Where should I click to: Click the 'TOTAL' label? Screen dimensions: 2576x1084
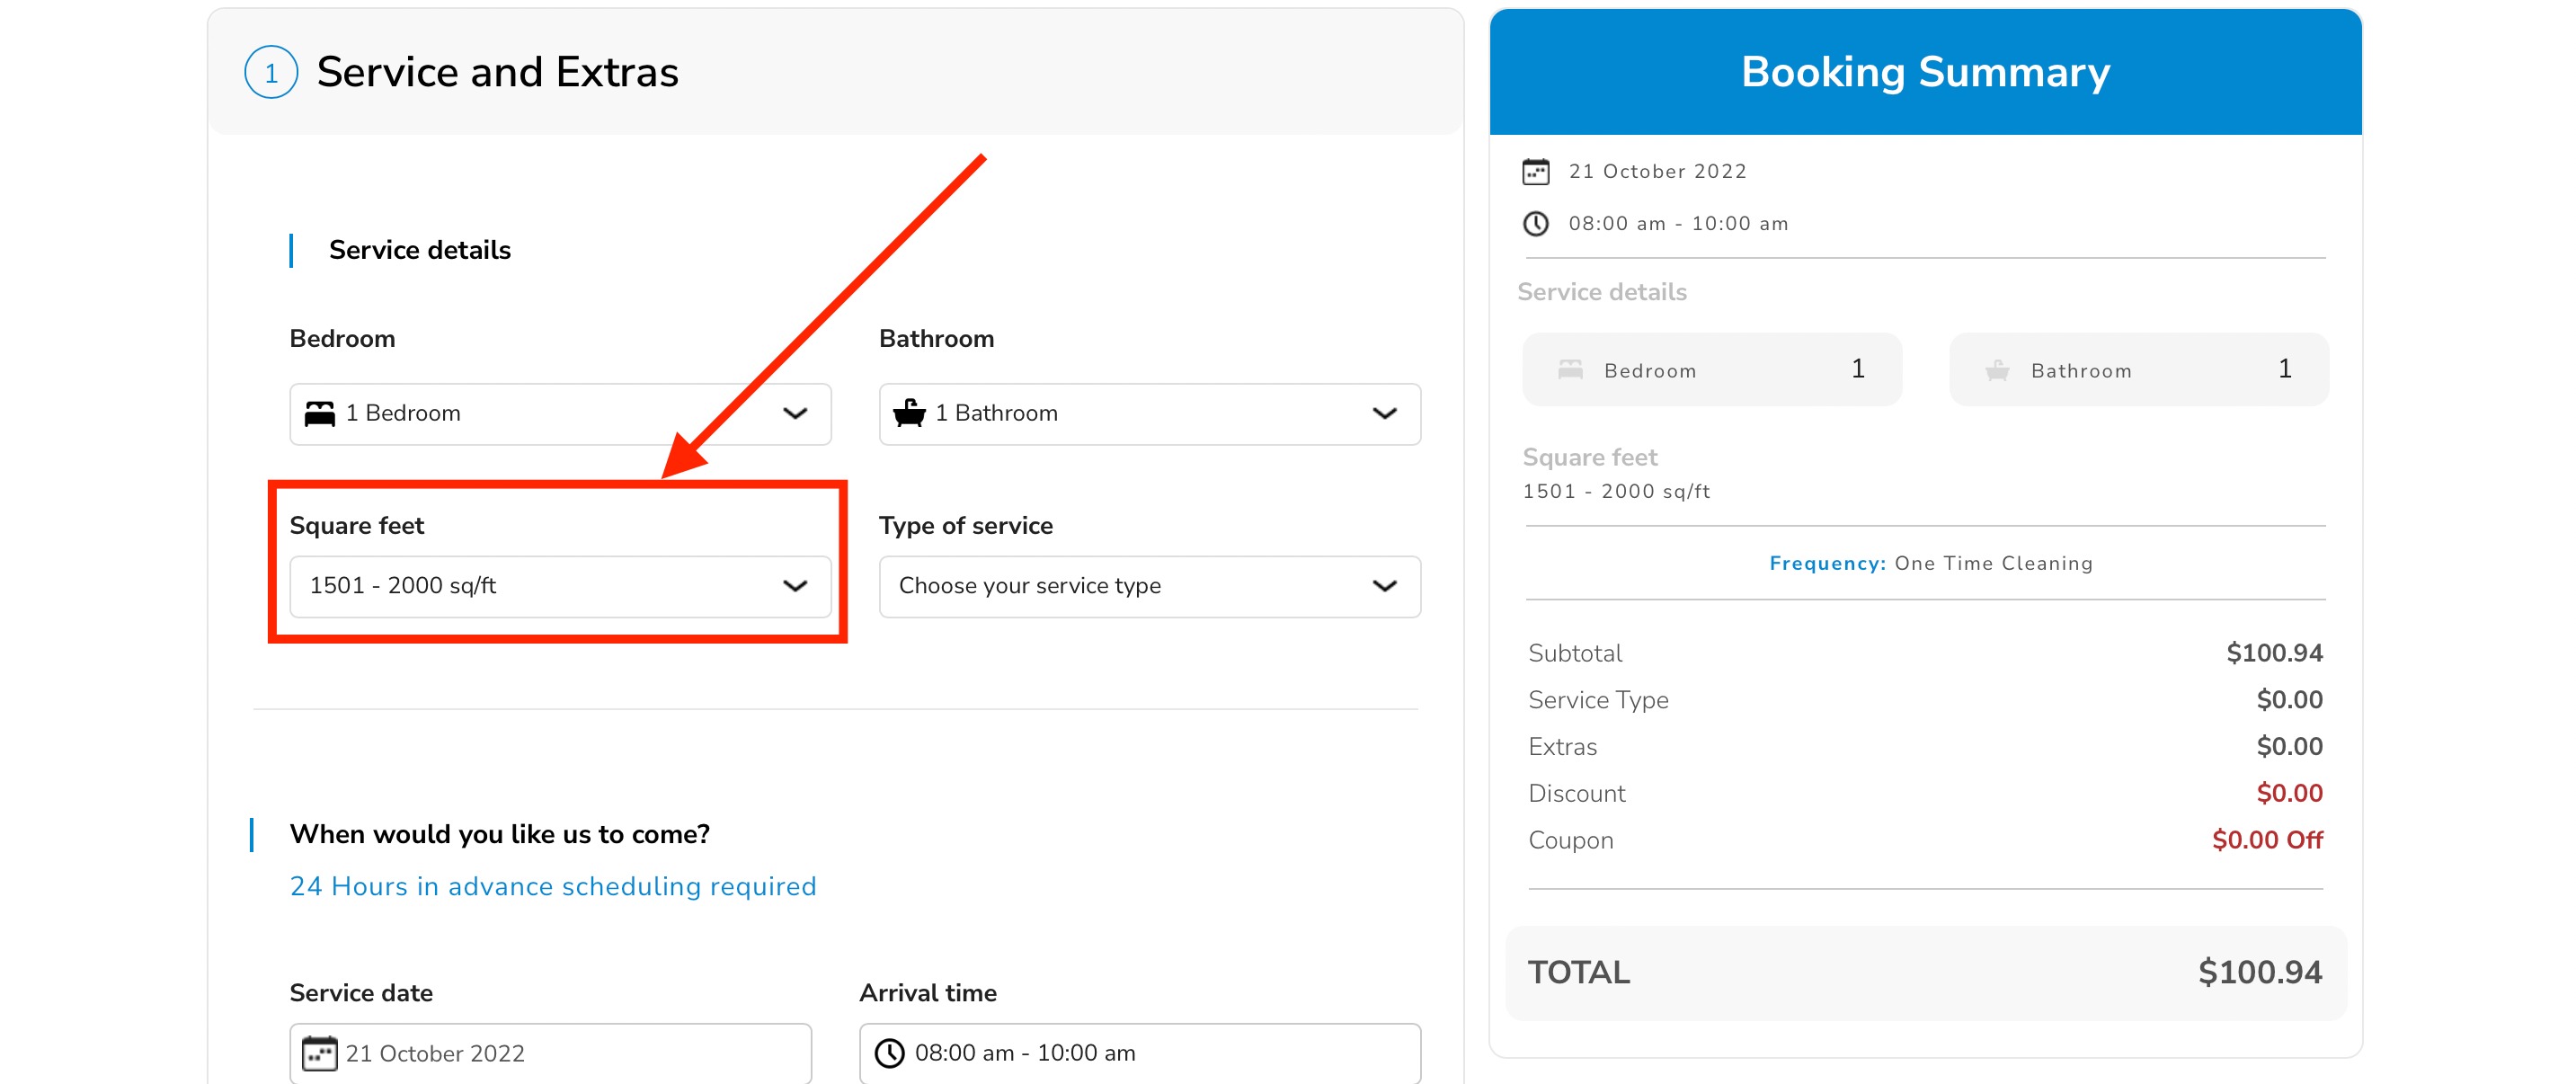pyautogui.click(x=1578, y=972)
